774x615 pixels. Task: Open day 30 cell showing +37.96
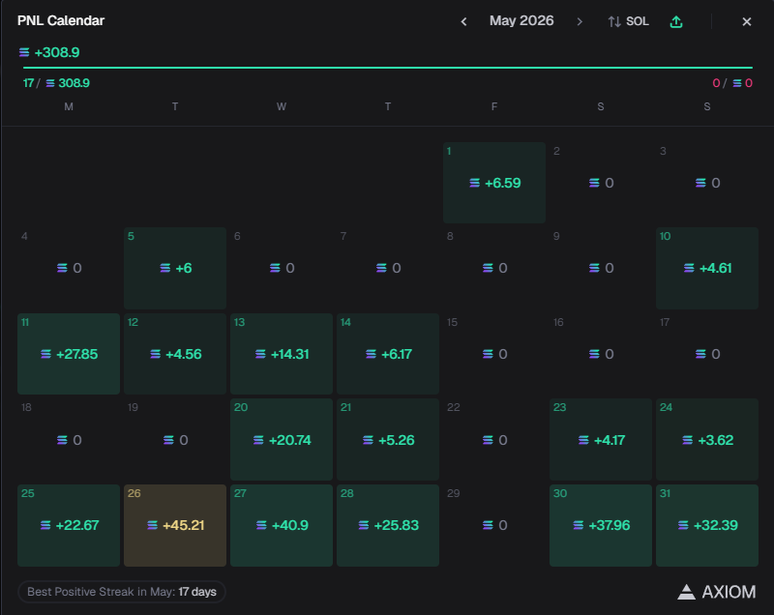pos(601,525)
